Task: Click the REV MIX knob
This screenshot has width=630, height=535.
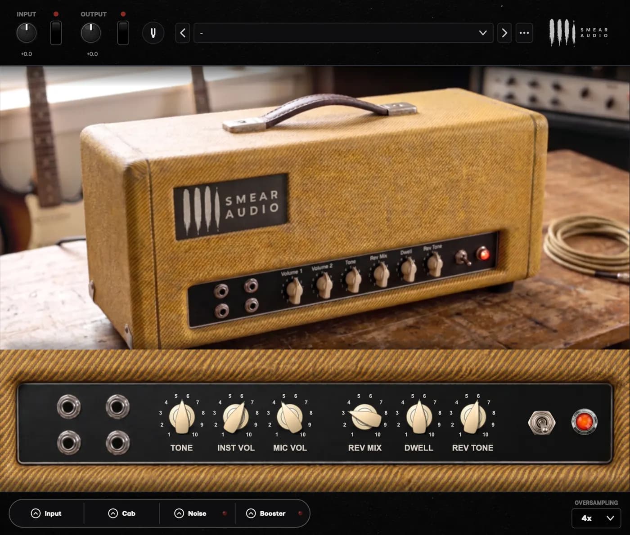Action: (x=365, y=417)
